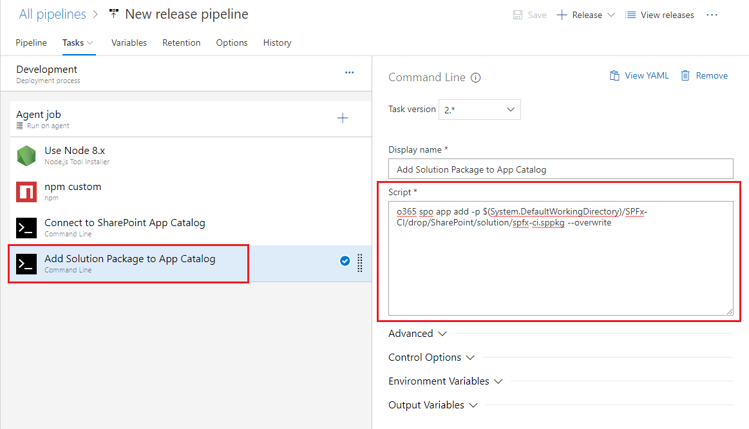The height and width of the screenshot is (429, 749).
Task: Click the Connect to SharePoint command line icon
Action: click(x=26, y=228)
